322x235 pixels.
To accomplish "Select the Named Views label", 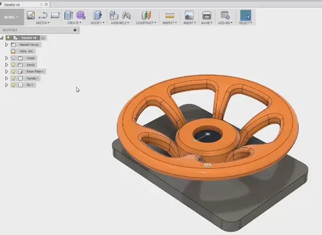I will 29,45.
